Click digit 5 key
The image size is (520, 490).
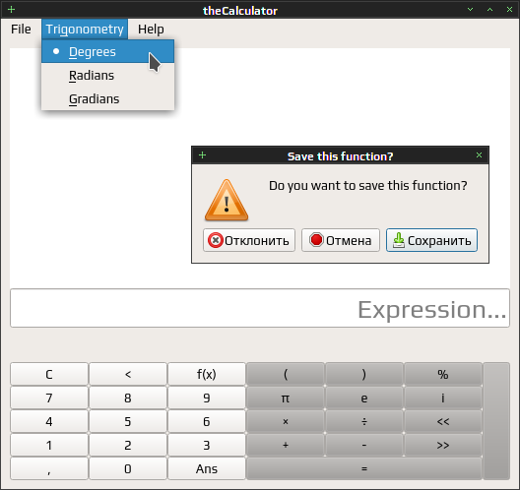(128, 422)
